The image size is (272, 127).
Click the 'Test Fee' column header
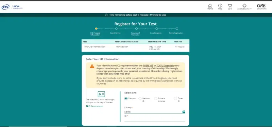click(178, 41)
